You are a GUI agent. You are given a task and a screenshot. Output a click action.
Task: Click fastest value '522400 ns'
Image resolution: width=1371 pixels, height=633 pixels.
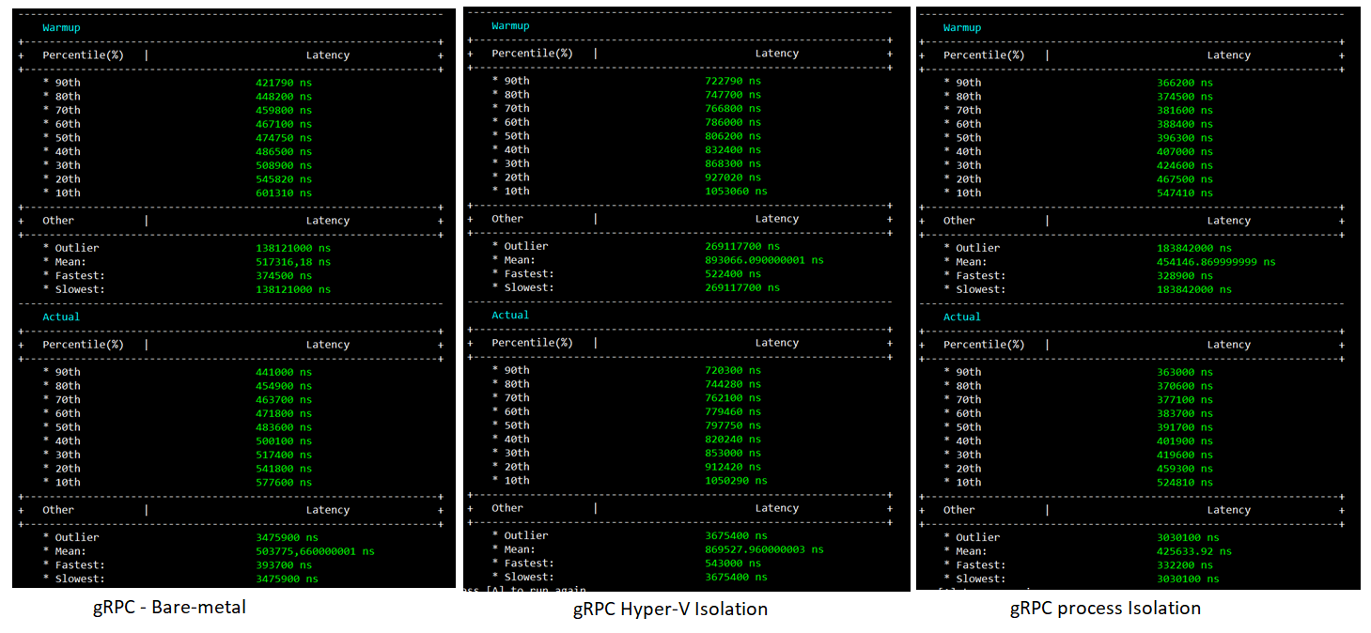733,274
